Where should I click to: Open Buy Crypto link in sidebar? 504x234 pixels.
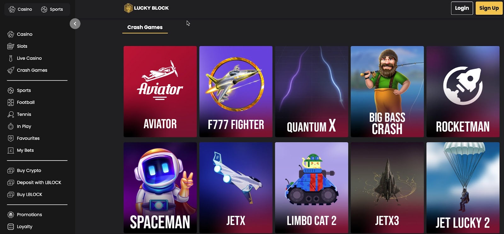29,170
